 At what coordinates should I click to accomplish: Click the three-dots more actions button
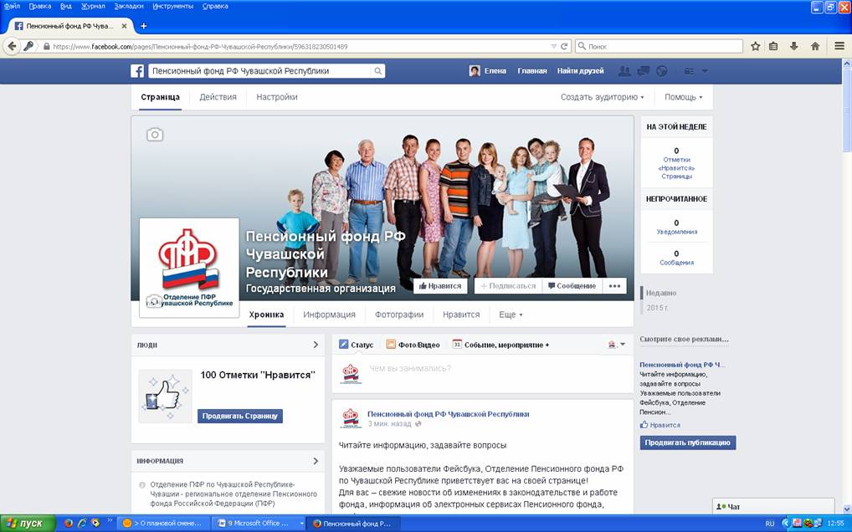[x=614, y=286]
